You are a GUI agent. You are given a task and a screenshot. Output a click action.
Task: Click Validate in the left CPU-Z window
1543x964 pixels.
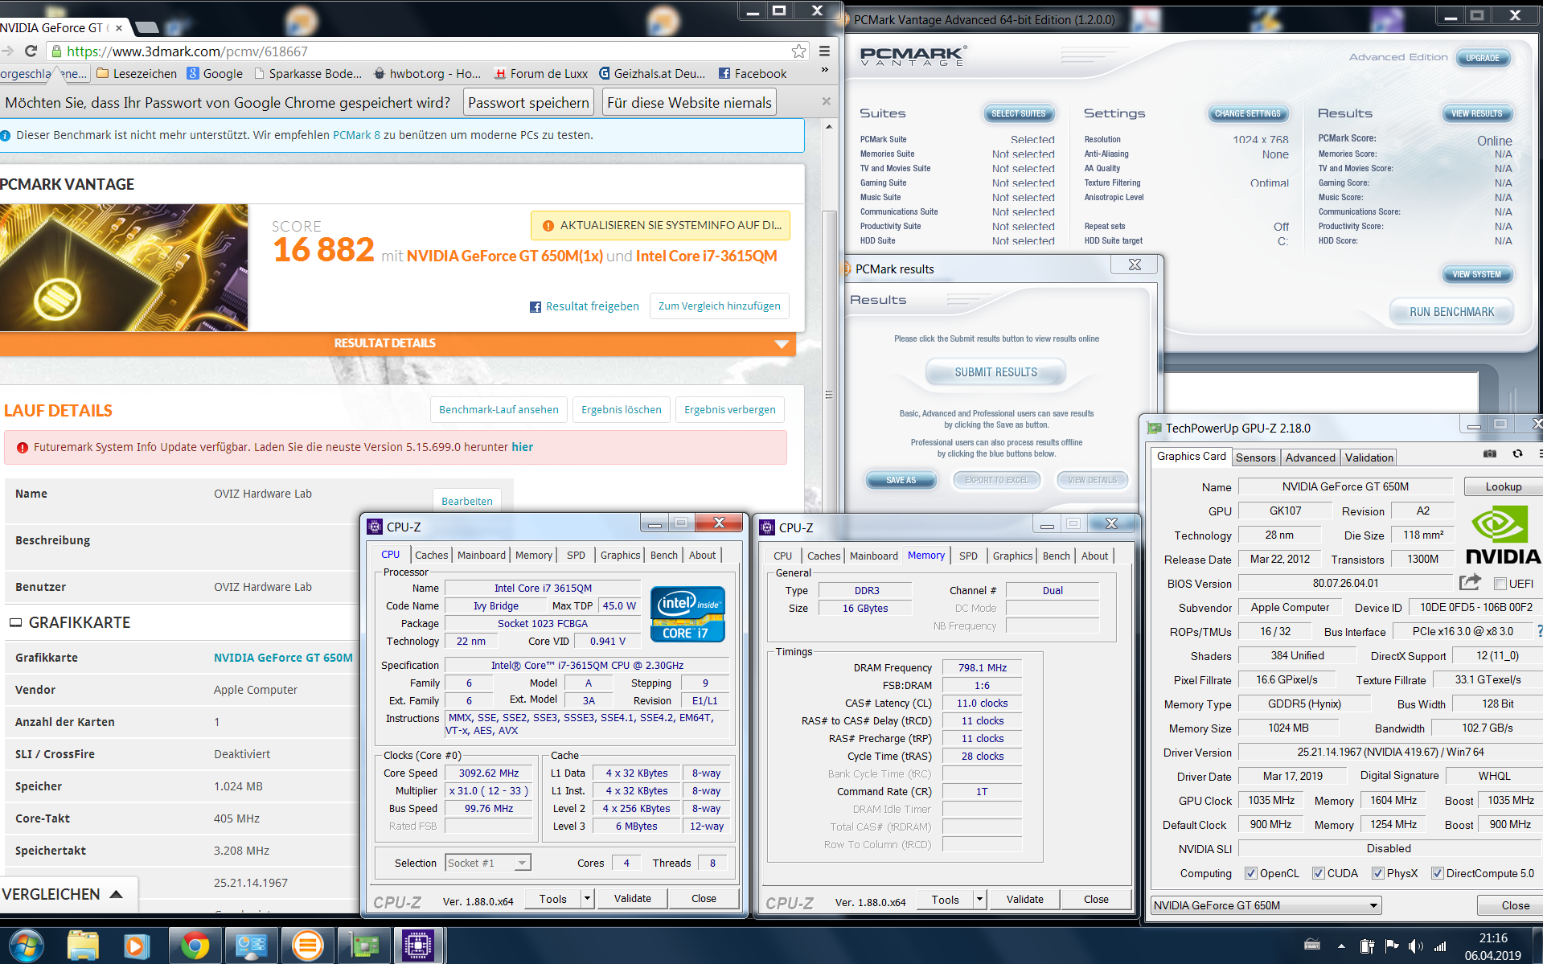tap(633, 898)
